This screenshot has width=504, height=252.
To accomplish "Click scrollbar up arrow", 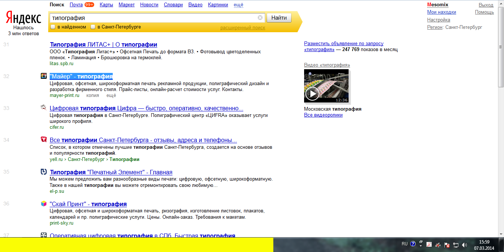I will tap(501, 3).
